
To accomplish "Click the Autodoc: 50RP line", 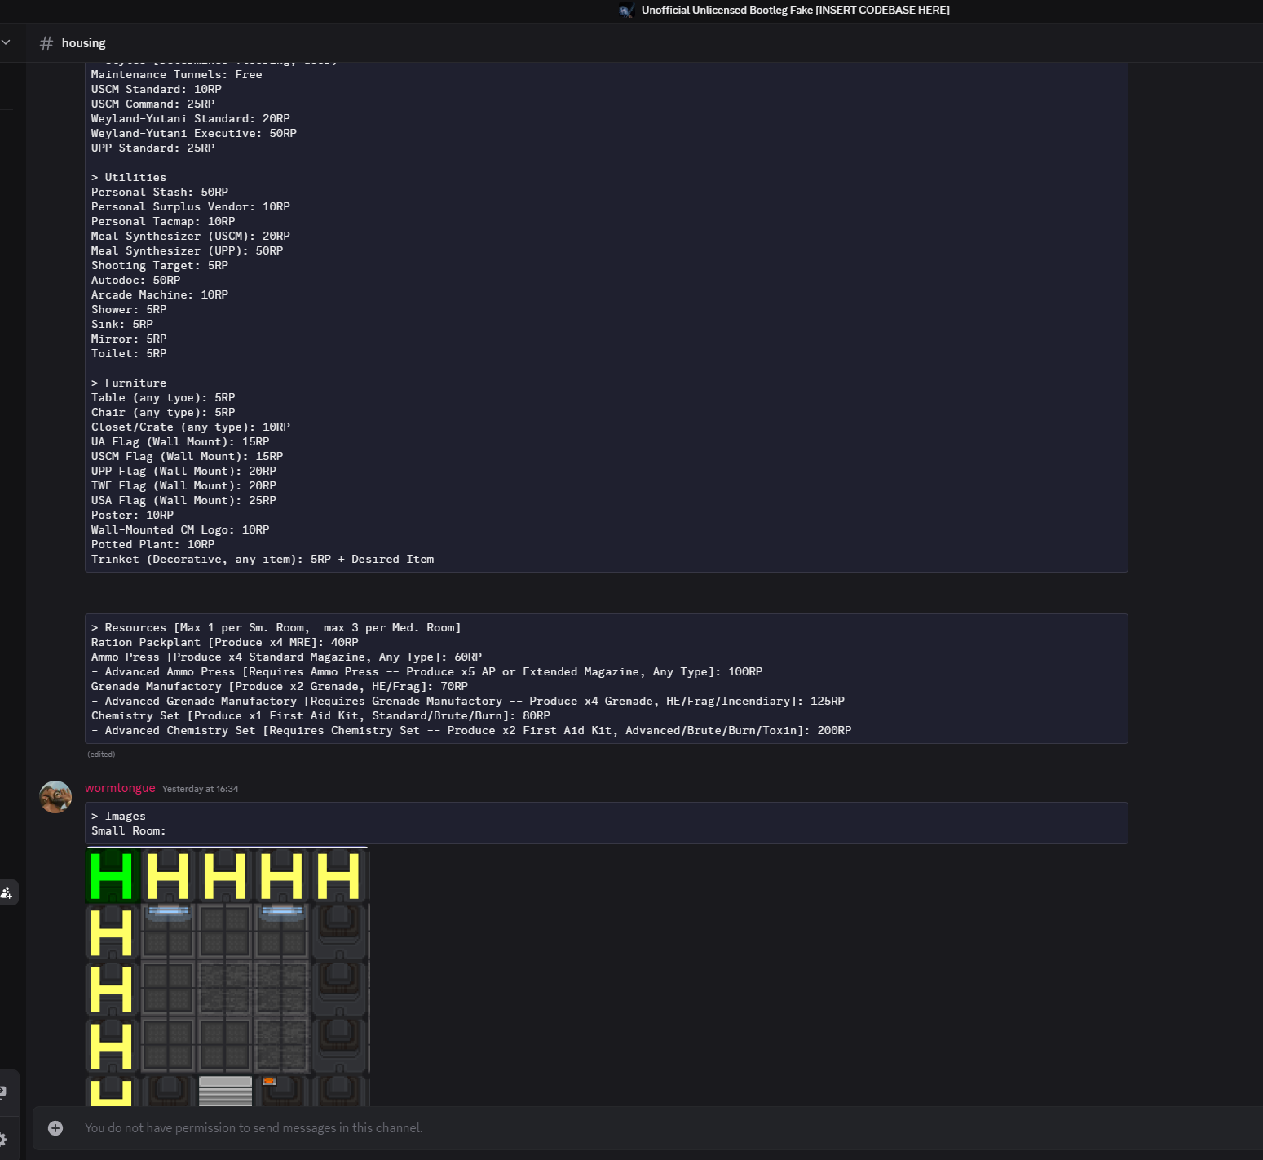I will [x=135, y=281].
